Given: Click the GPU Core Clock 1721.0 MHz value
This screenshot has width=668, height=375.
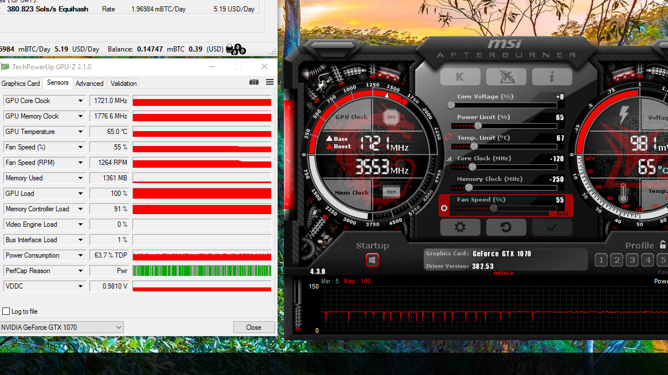Looking at the screenshot, I should point(110,101).
